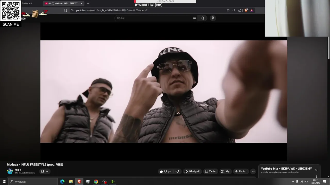
Task: Click the YouTube search magnifier button
Action: click(202, 18)
